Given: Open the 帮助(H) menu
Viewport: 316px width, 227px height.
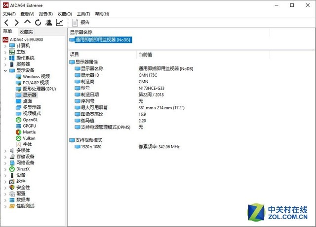Looking at the screenshot, I should [102, 14].
